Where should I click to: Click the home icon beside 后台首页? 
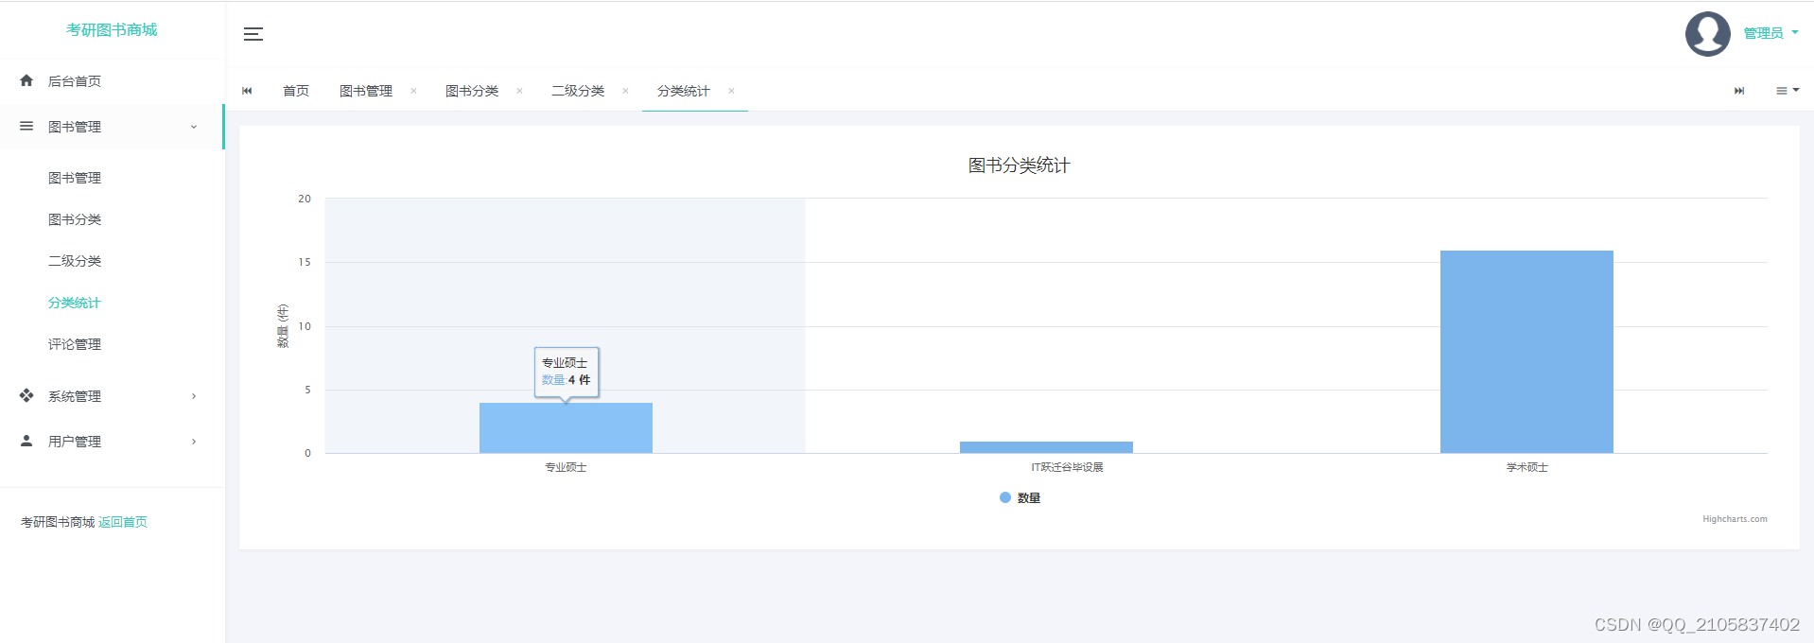coord(26,80)
